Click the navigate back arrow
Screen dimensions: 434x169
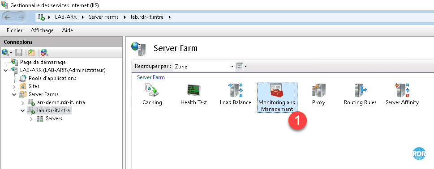[x=8, y=17]
